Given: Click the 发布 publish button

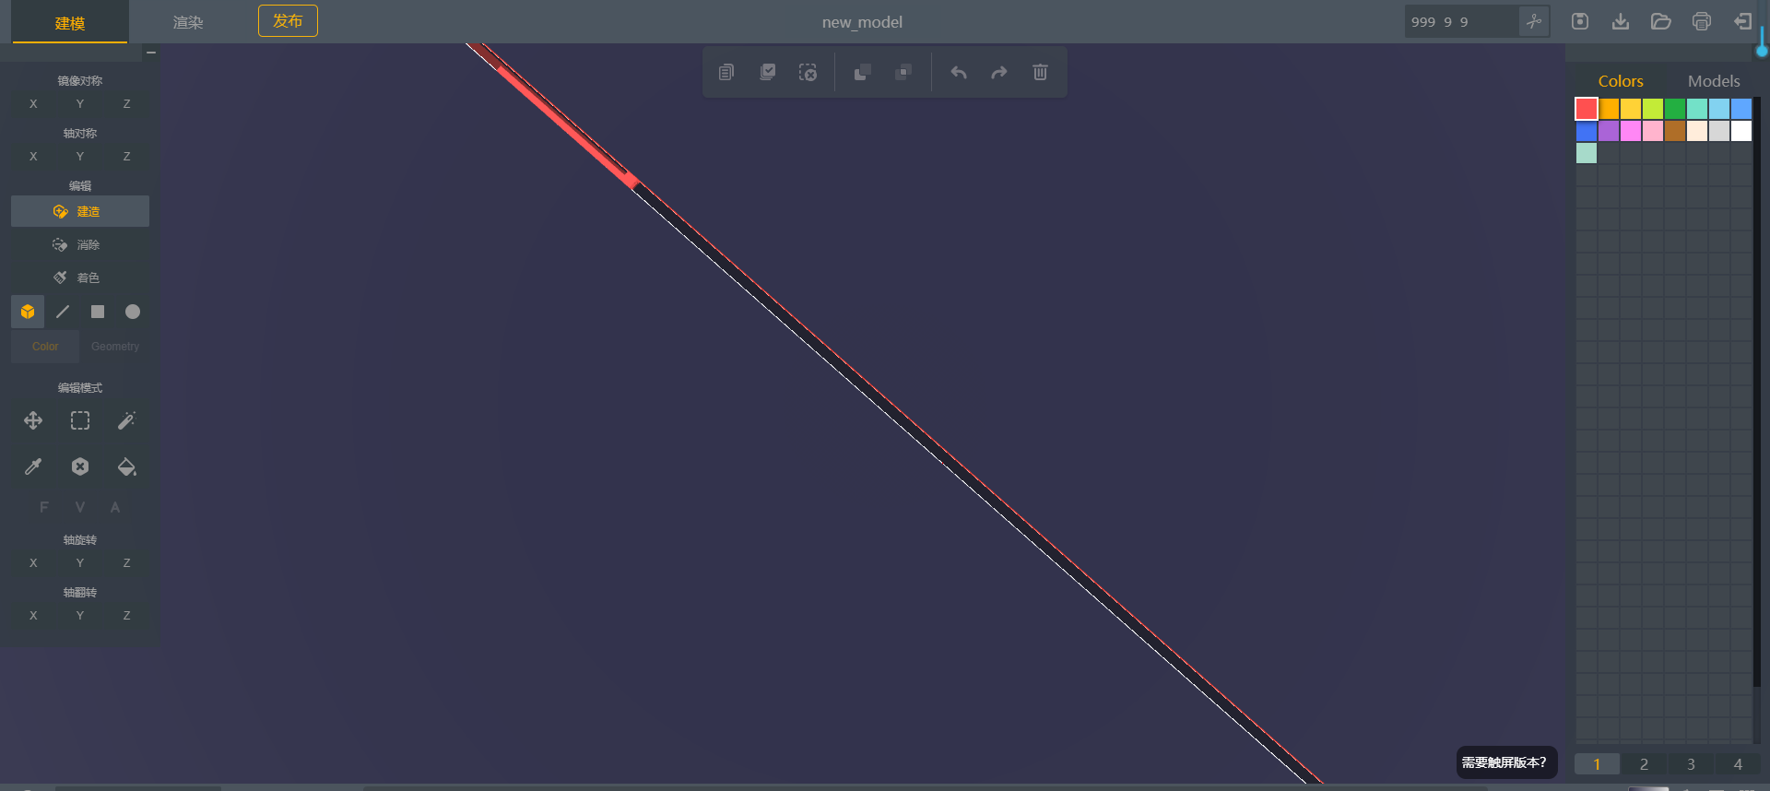Looking at the screenshot, I should click(x=288, y=21).
